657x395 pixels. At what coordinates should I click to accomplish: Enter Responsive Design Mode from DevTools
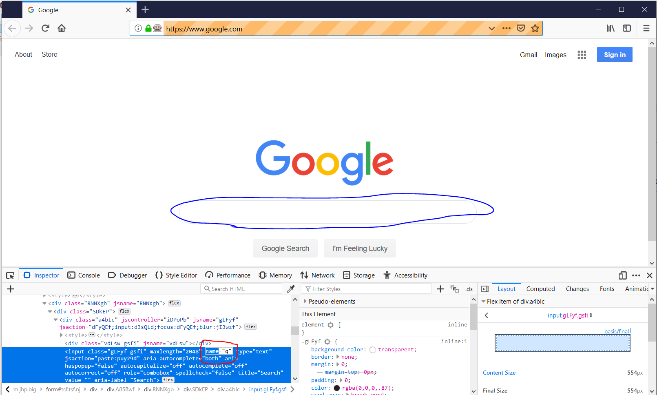tap(623, 275)
